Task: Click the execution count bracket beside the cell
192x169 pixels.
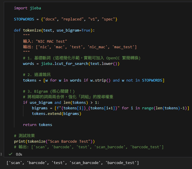Action: 1,154
